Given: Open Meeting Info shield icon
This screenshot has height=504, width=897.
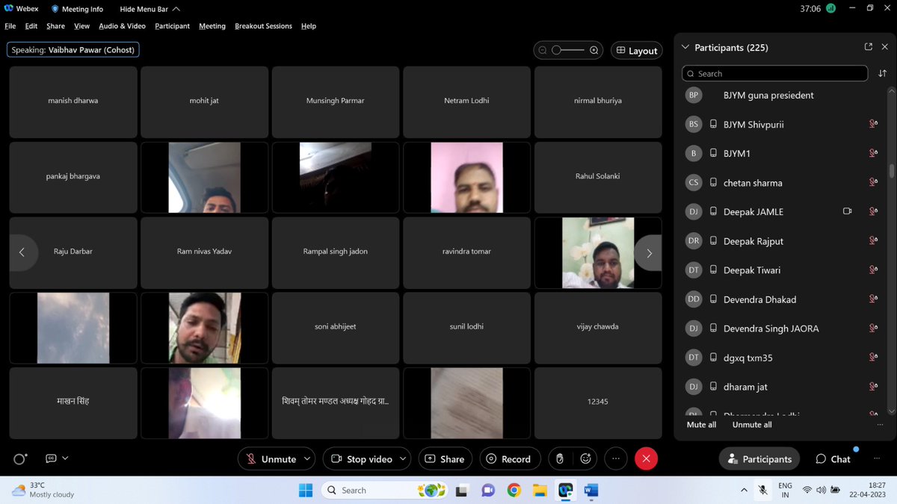Looking at the screenshot, I should tap(55, 9).
